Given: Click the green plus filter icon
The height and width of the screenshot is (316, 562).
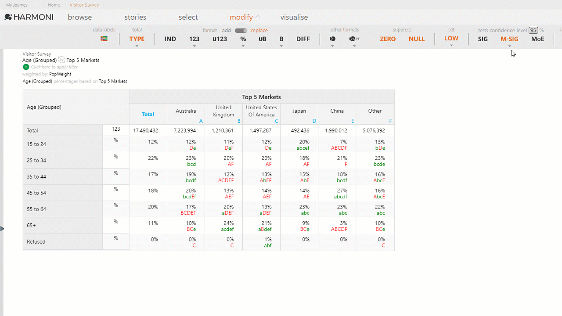Looking at the screenshot, I should (26, 67).
